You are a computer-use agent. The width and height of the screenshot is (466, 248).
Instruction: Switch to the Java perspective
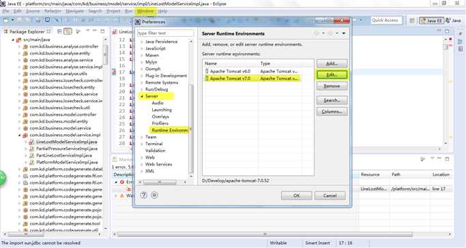click(453, 20)
